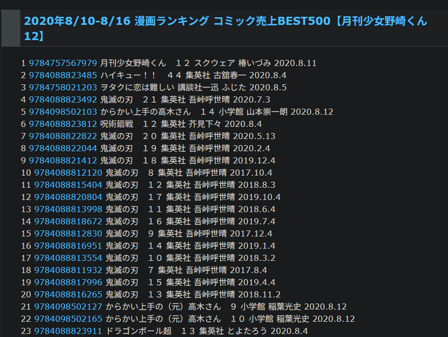Open ISBN link 9784088813554

(x=68, y=258)
